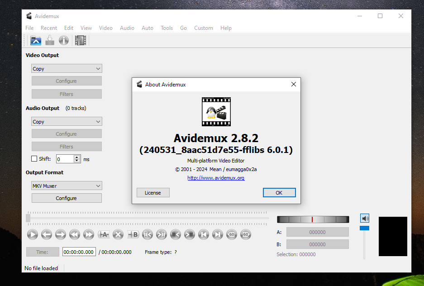Click Configure under Video Output
Image resolution: width=424 pixels, height=286 pixels.
67,81
